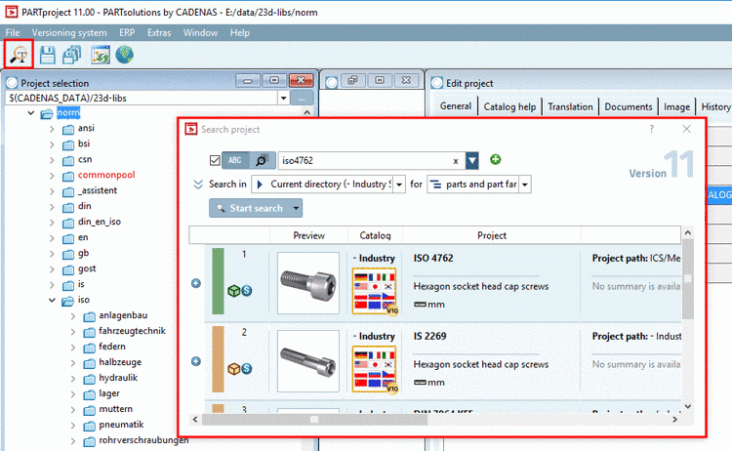Collapse the search options double chevron
The width and height of the screenshot is (732, 451).
198,184
